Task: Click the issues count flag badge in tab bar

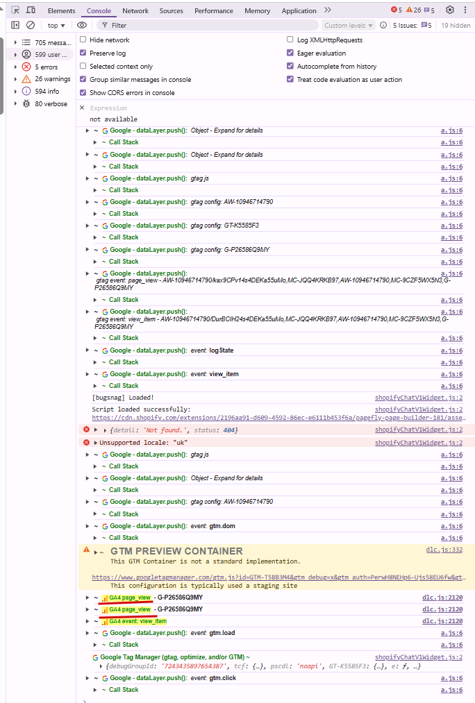Action: coord(429,10)
